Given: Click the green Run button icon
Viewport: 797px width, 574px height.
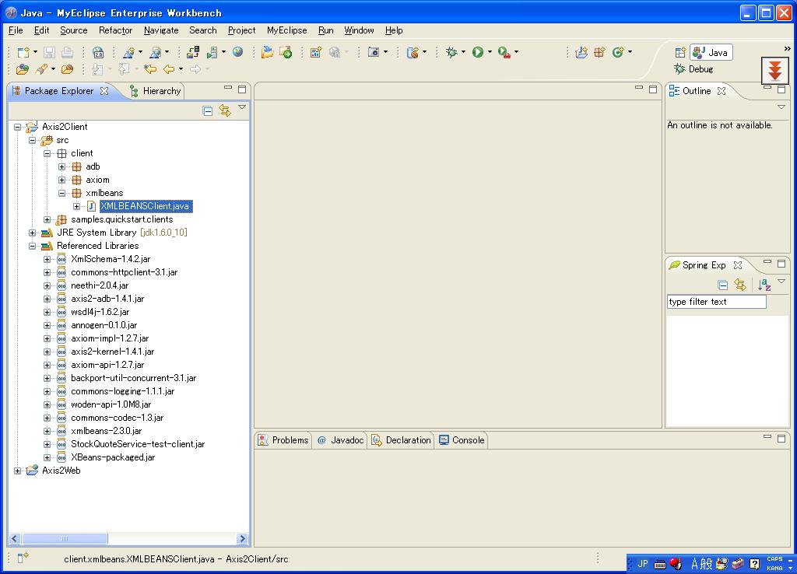Looking at the screenshot, I should coord(478,52).
